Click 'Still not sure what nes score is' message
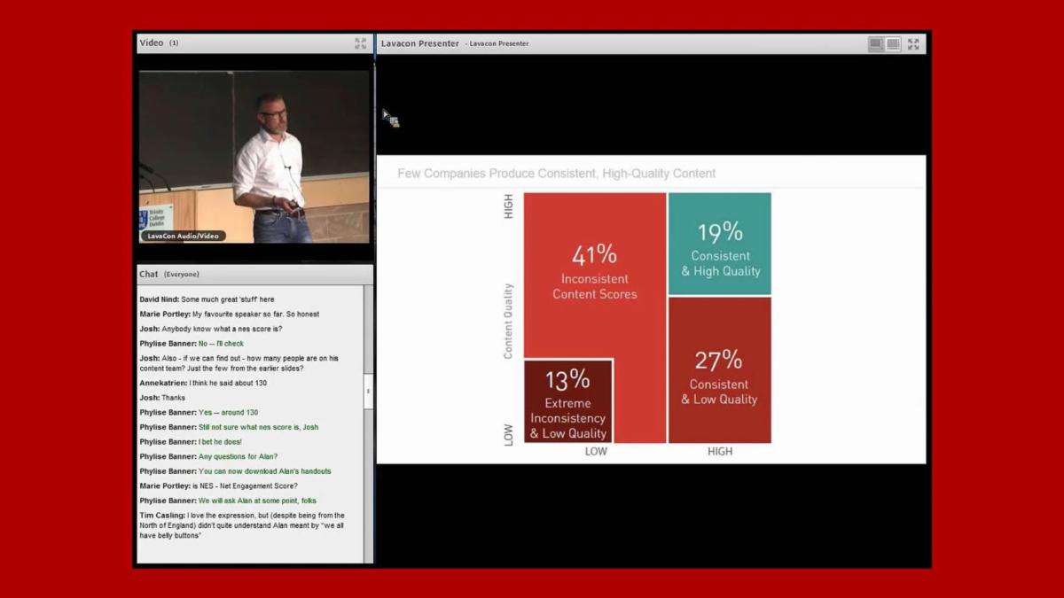The width and height of the screenshot is (1064, 598). point(229,427)
